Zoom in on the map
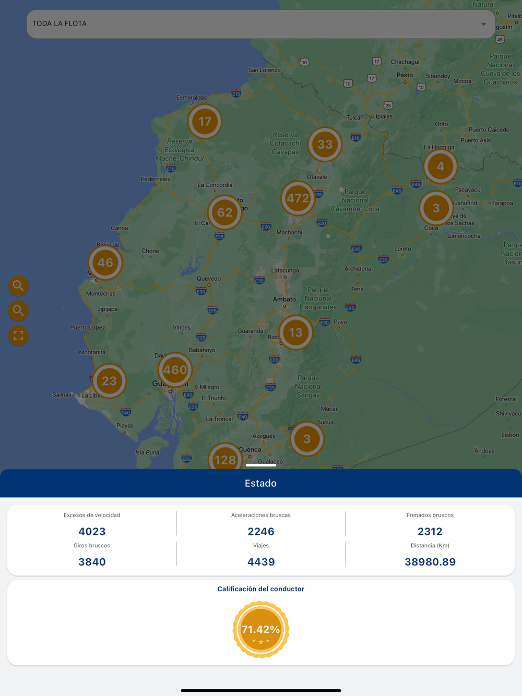522x696 pixels. [18, 285]
